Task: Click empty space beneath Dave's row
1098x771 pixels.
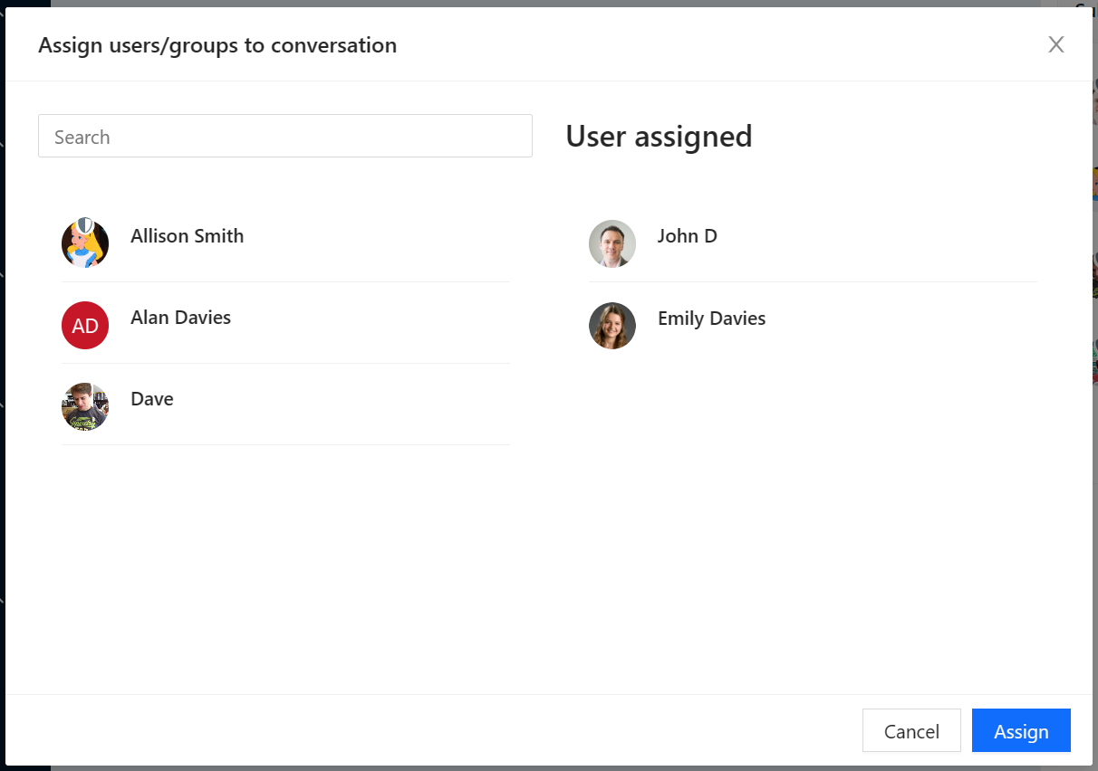Action: 285,561
